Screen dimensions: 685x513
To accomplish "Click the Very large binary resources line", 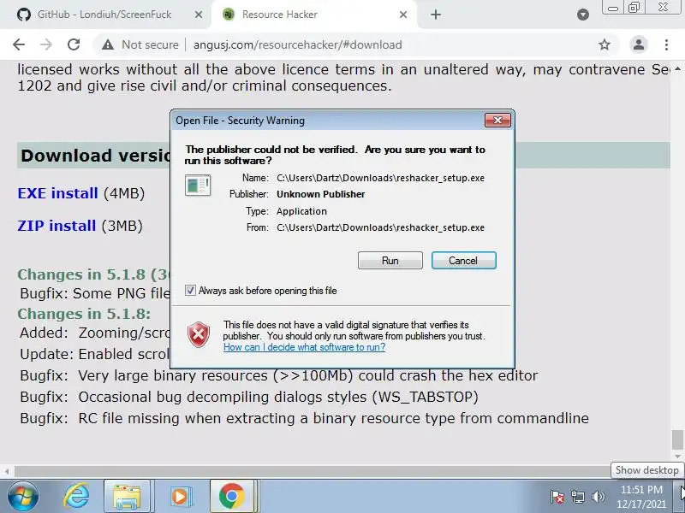I will pos(279,375).
